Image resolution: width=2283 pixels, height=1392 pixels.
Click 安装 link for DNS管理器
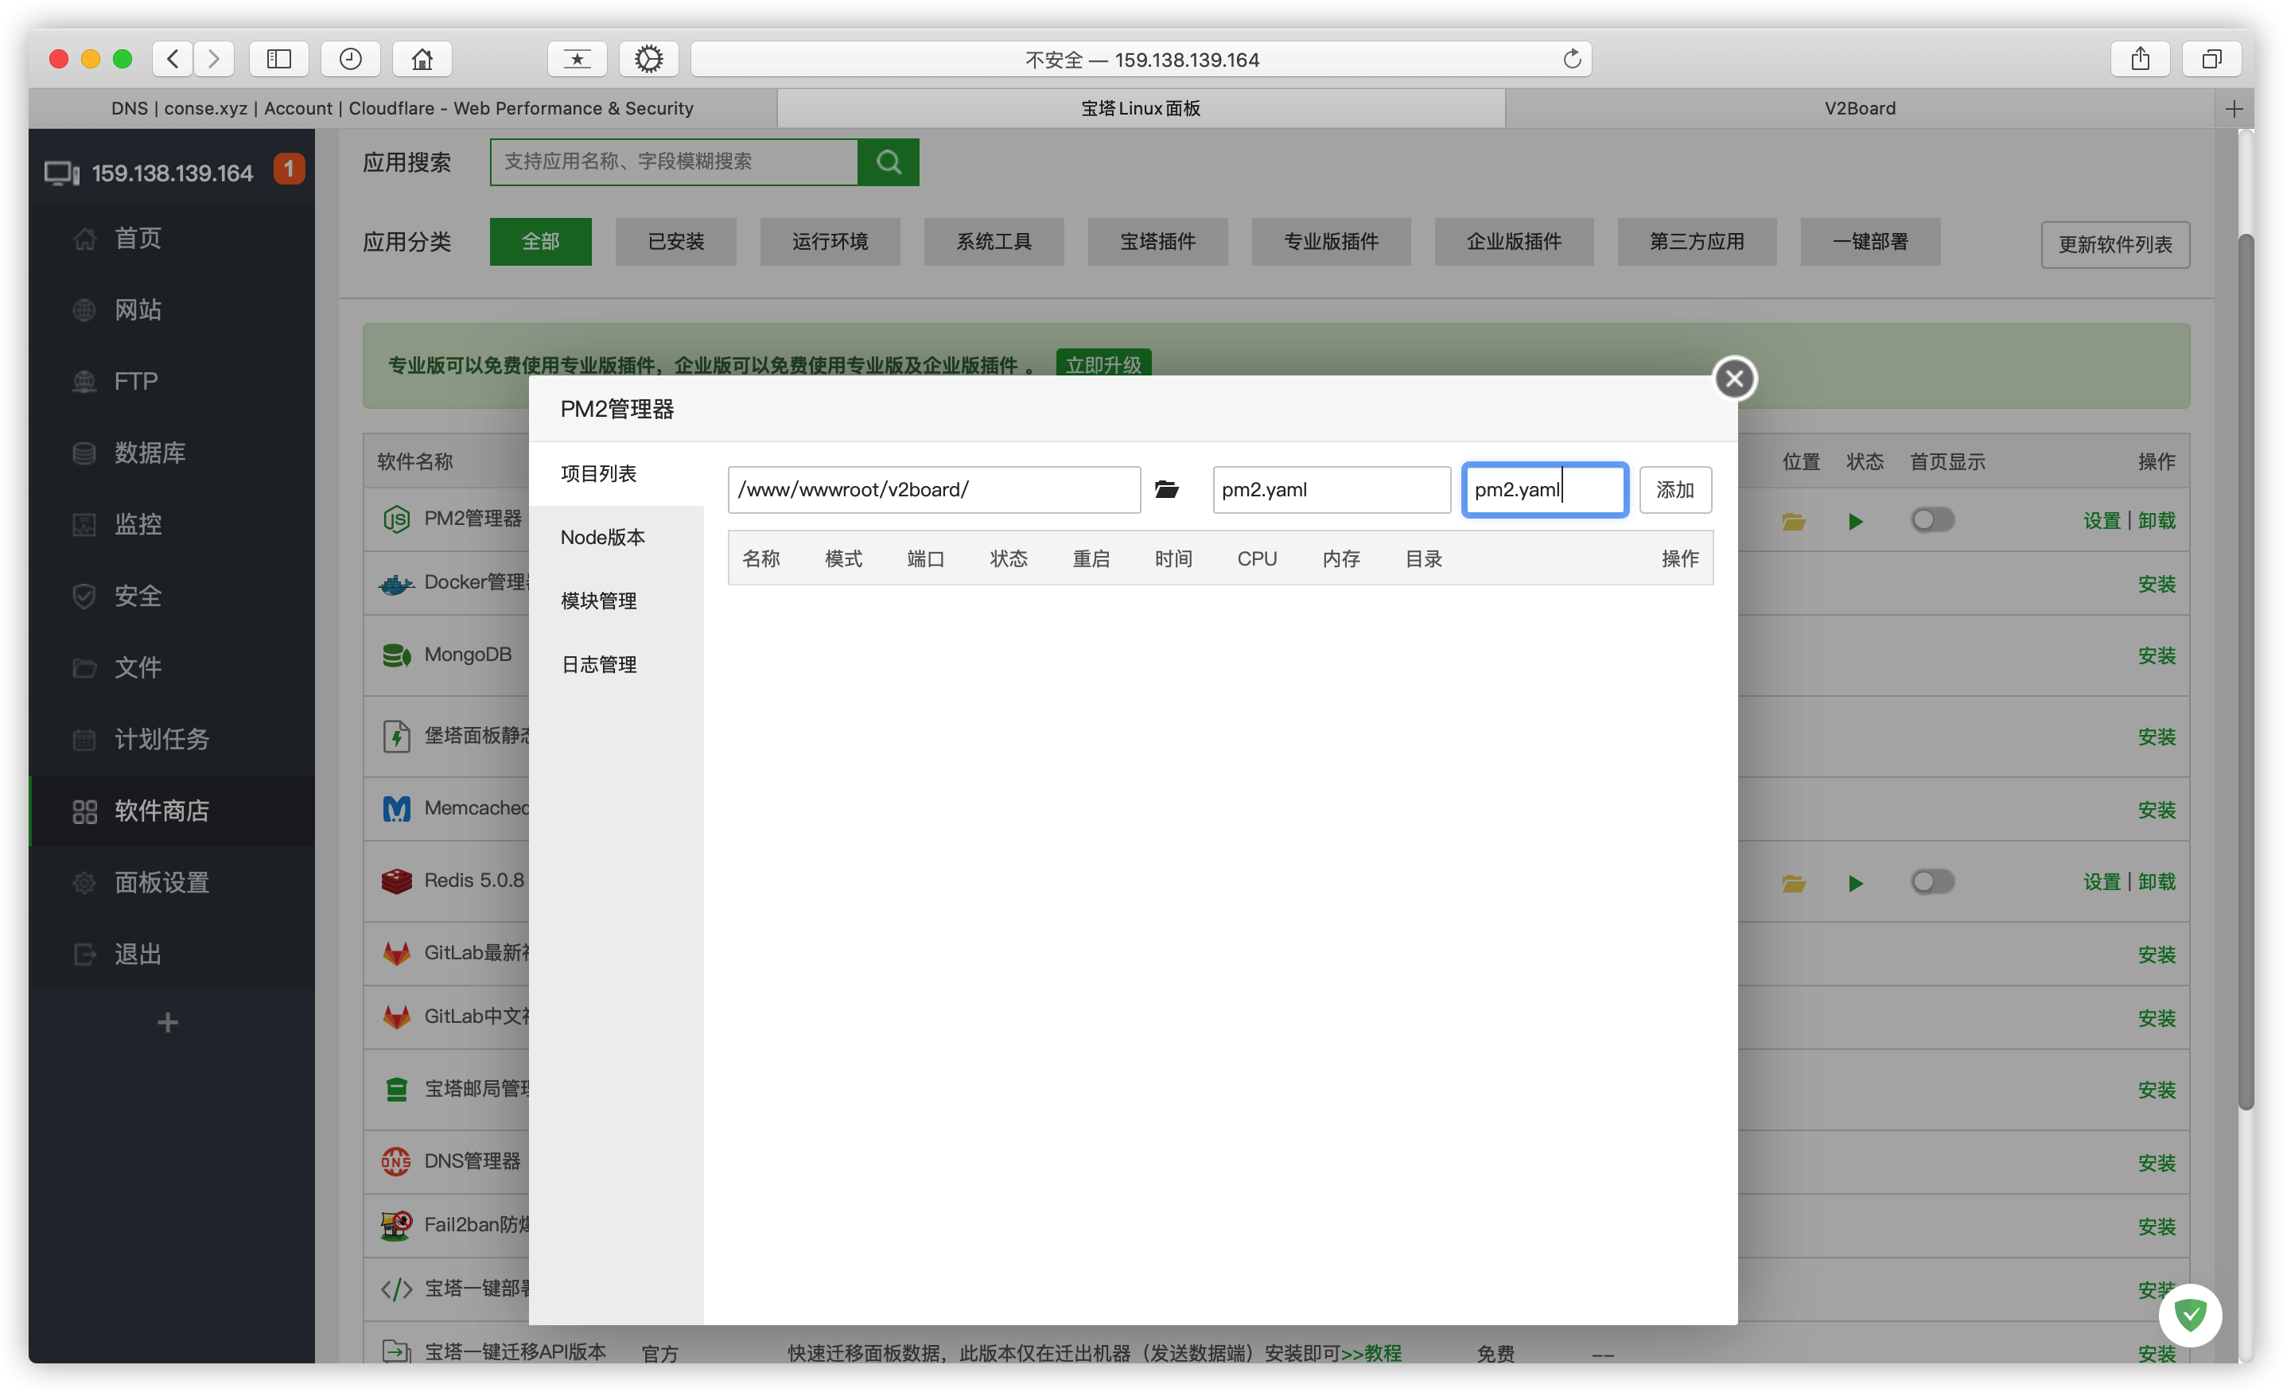click(2156, 1162)
